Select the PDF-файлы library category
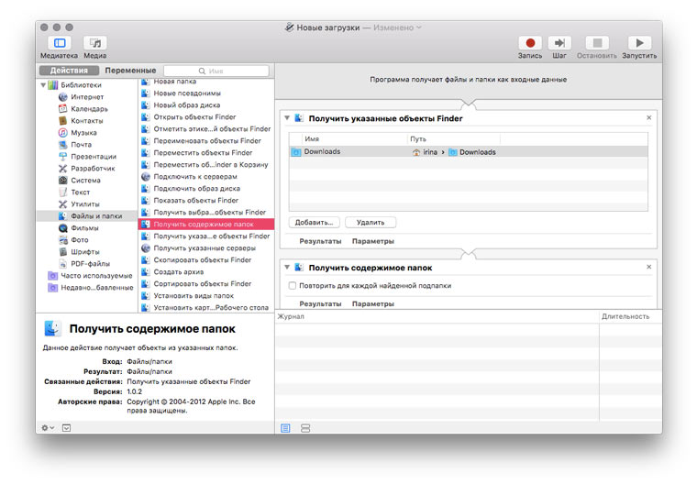 (90, 264)
